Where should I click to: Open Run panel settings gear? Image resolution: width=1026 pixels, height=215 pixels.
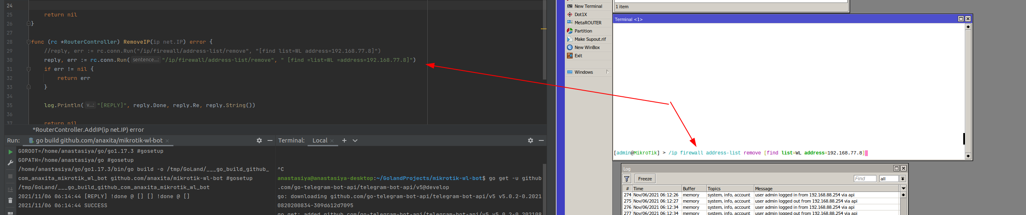point(259,140)
